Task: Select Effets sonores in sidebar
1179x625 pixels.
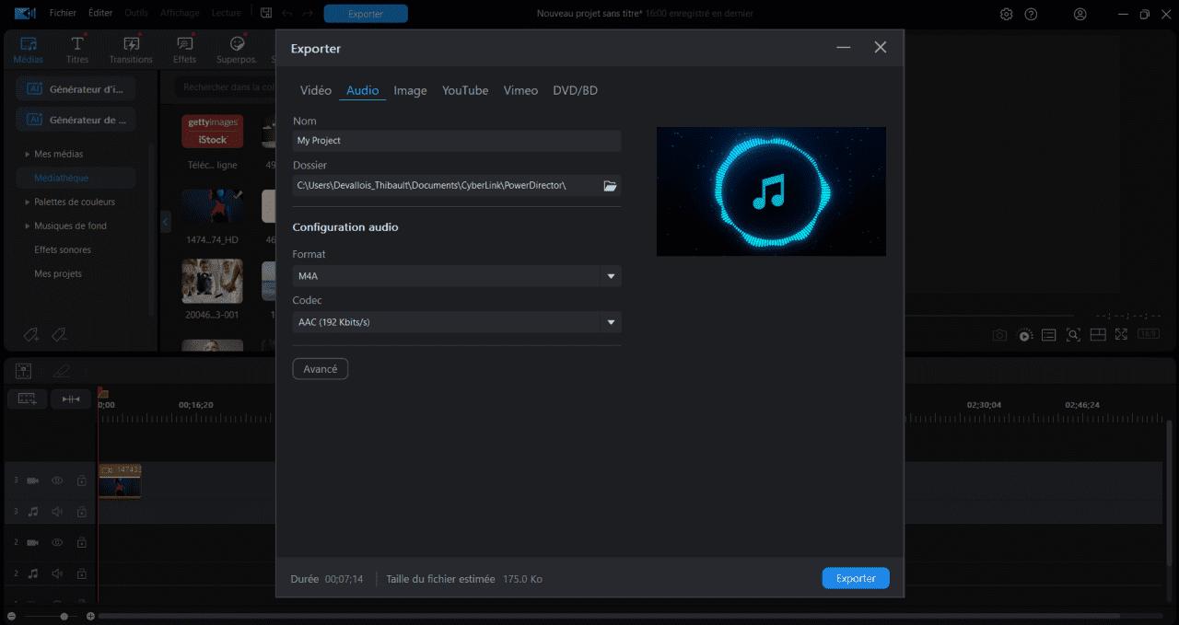Action: (63, 249)
